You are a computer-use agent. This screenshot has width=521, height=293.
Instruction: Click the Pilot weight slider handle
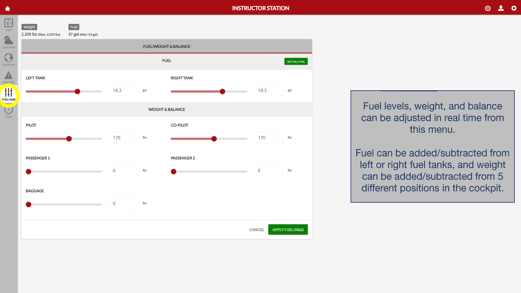point(69,139)
